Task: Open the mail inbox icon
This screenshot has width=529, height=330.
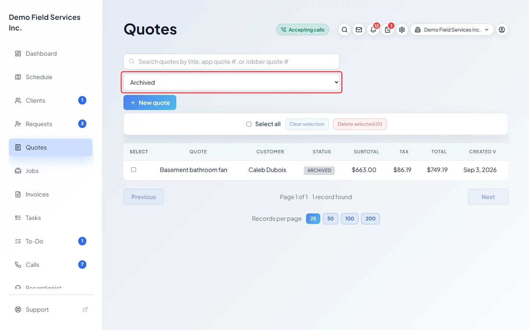Action: (359, 30)
